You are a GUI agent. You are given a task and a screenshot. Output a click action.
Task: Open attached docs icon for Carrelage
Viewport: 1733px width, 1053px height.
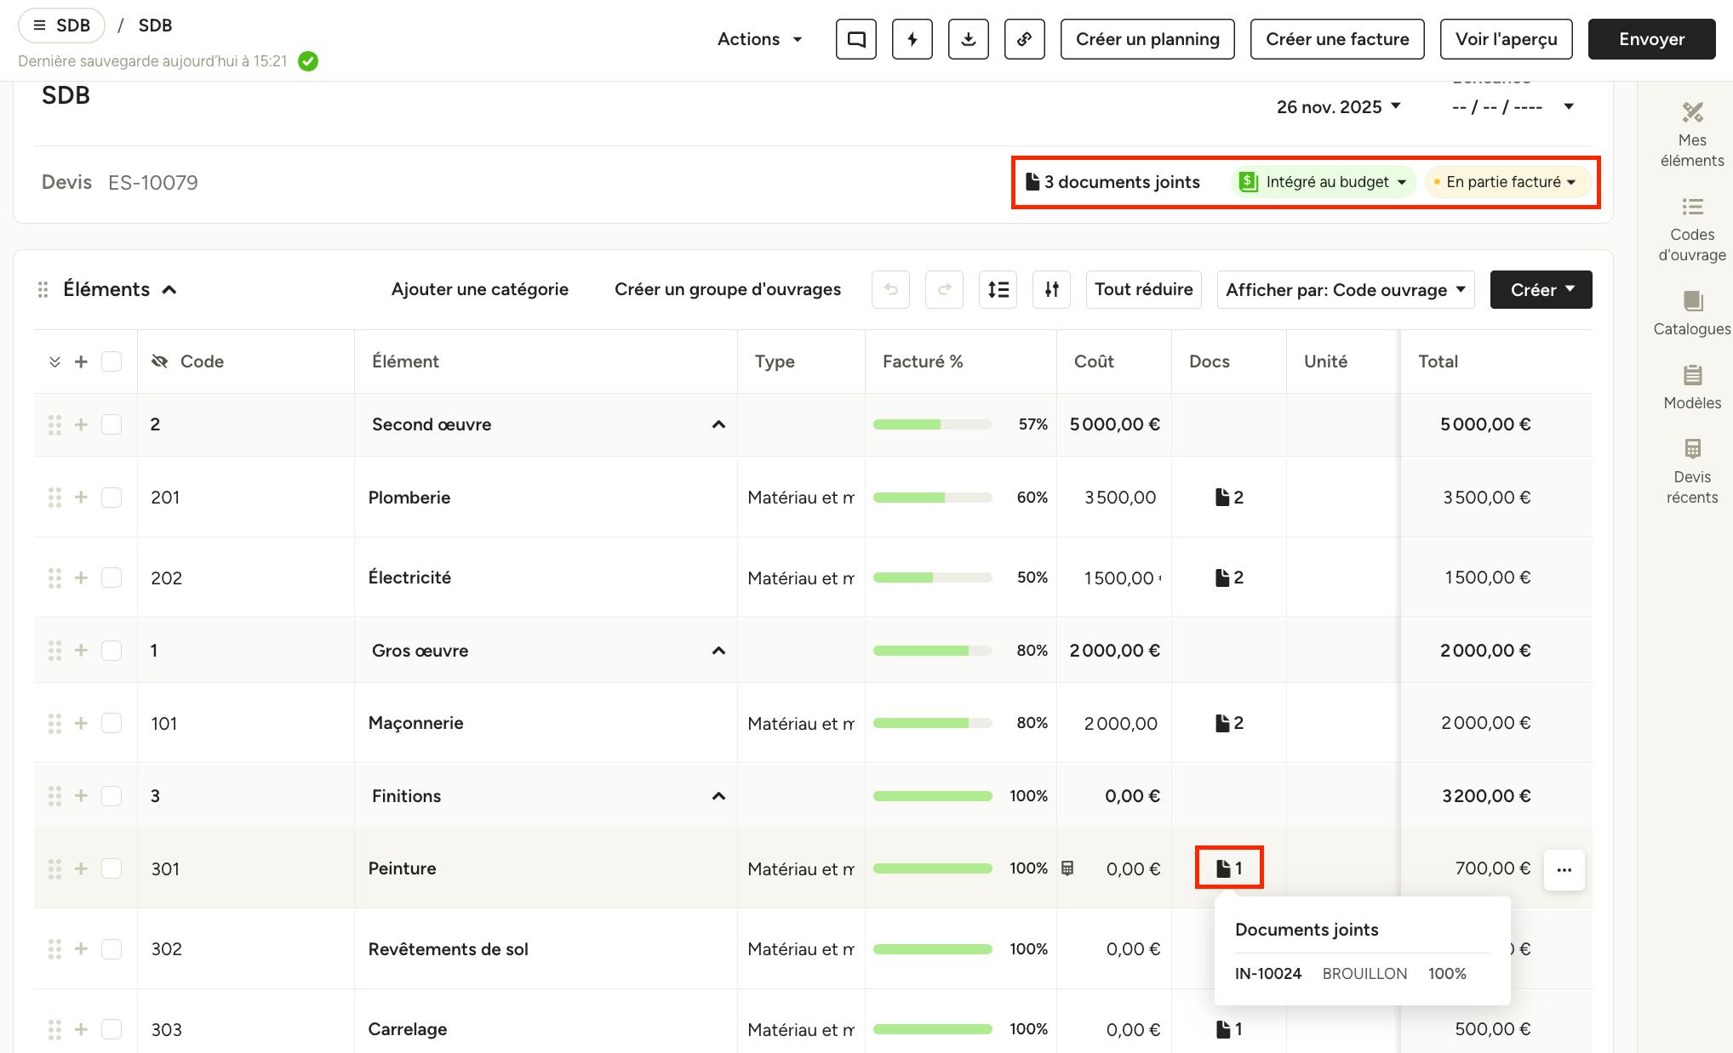1229,1029
